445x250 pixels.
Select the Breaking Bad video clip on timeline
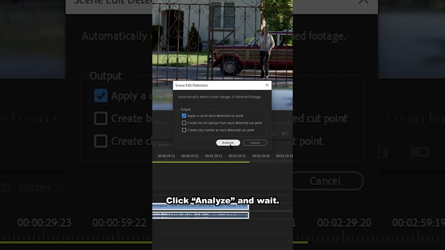(201, 206)
